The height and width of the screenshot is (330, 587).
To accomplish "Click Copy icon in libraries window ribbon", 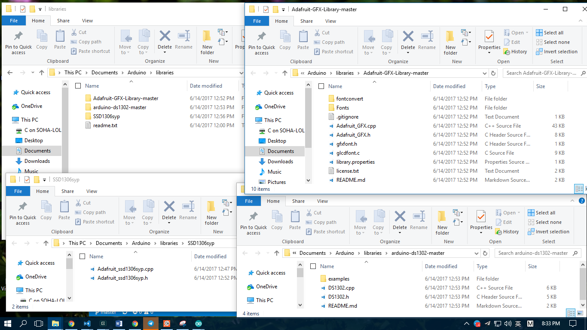I will 42,40.
